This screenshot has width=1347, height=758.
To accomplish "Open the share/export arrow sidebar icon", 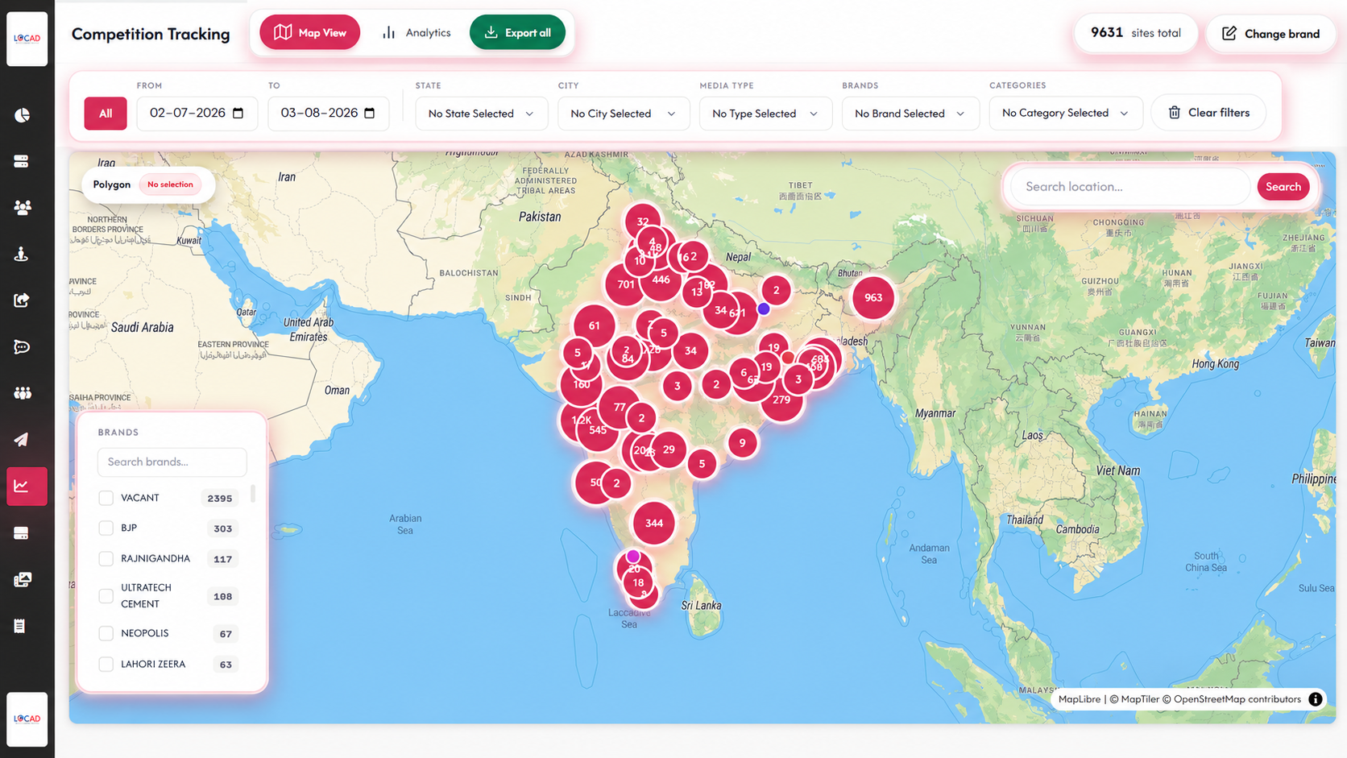I will [x=22, y=300].
